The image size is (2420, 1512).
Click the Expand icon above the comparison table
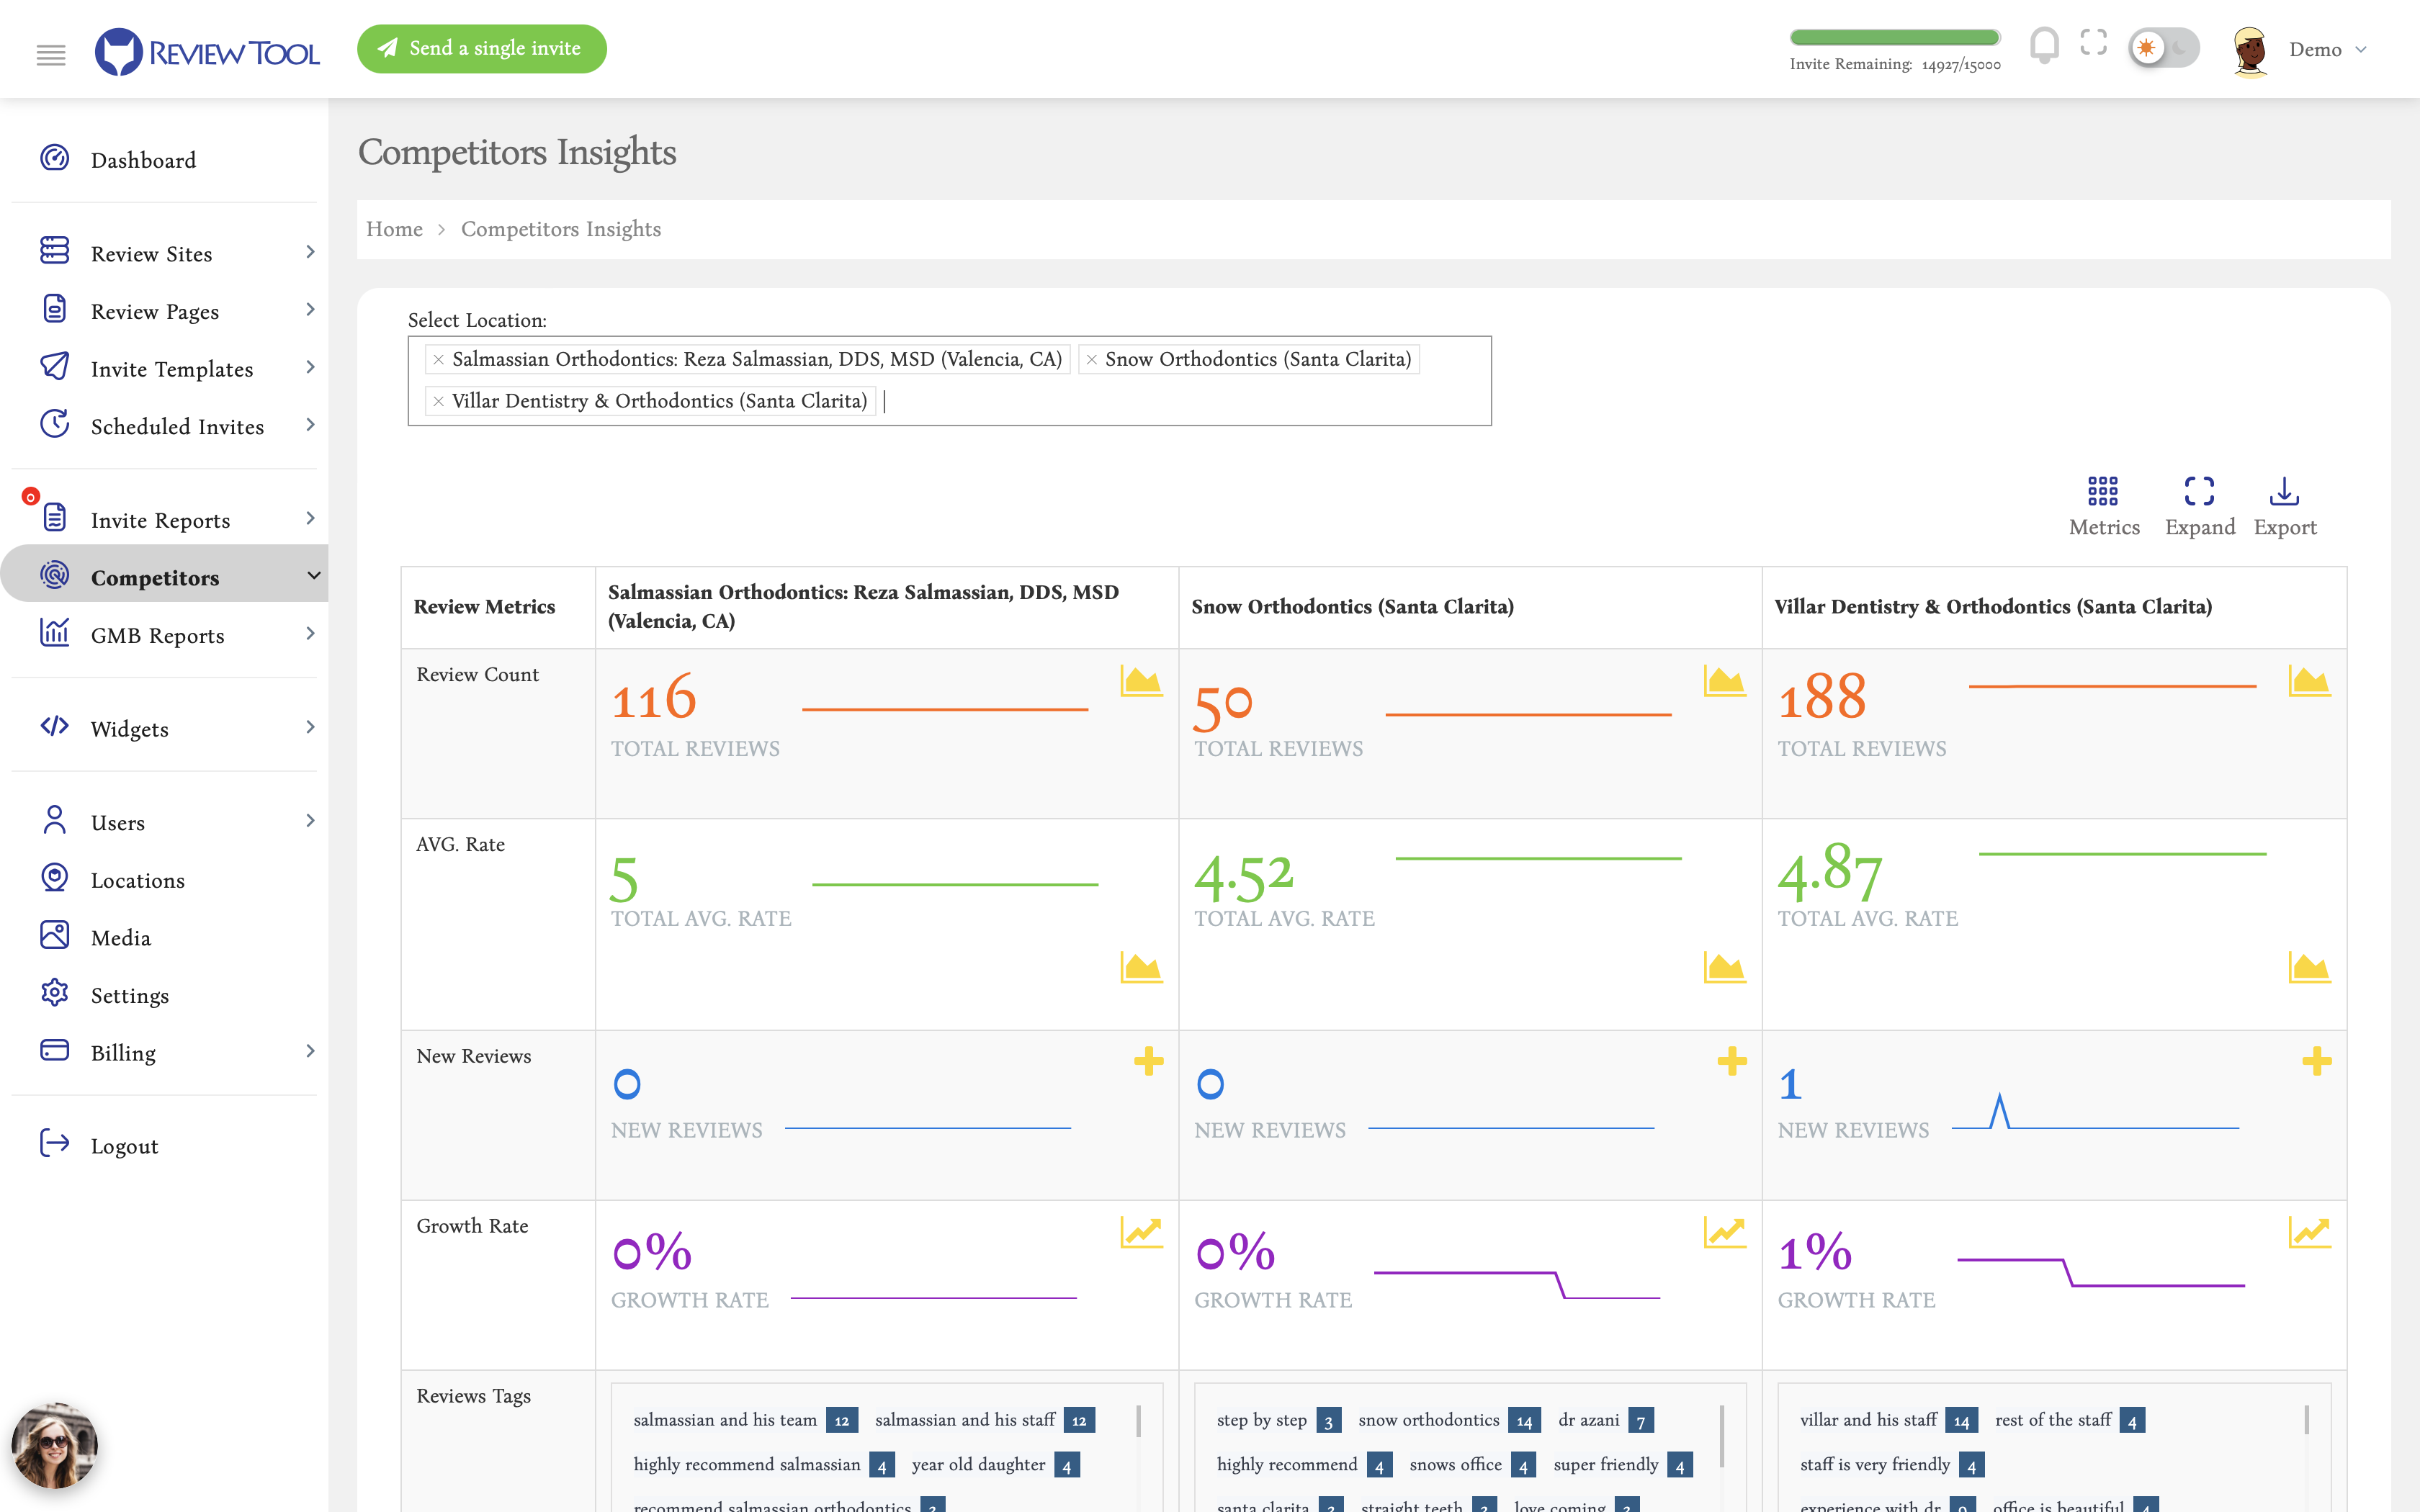[x=2198, y=492]
